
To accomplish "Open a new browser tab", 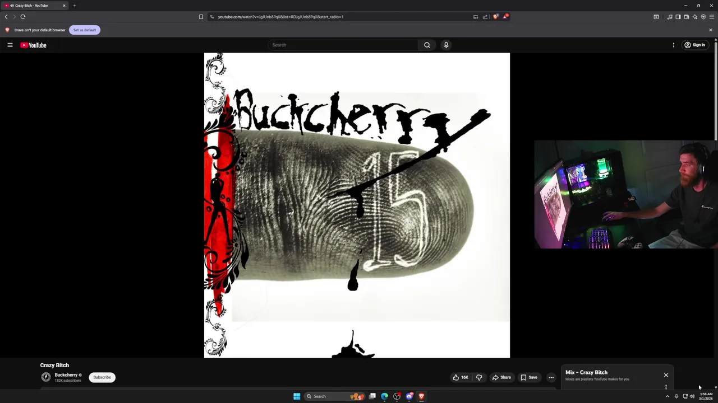I will click(x=74, y=6).
